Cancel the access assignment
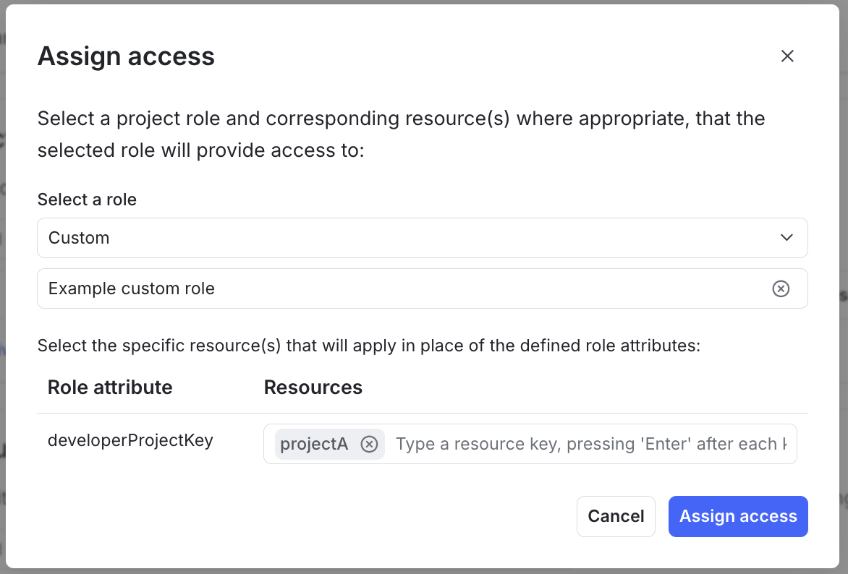The image size is (848, 574). (x=616, y=516)
